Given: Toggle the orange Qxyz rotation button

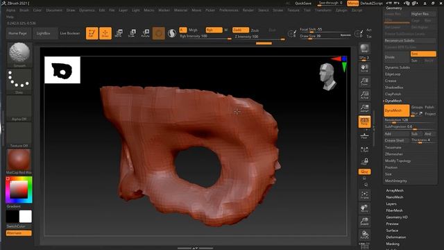Looking at the screenshot, I should pyautogui.click(x=364, y=172).
